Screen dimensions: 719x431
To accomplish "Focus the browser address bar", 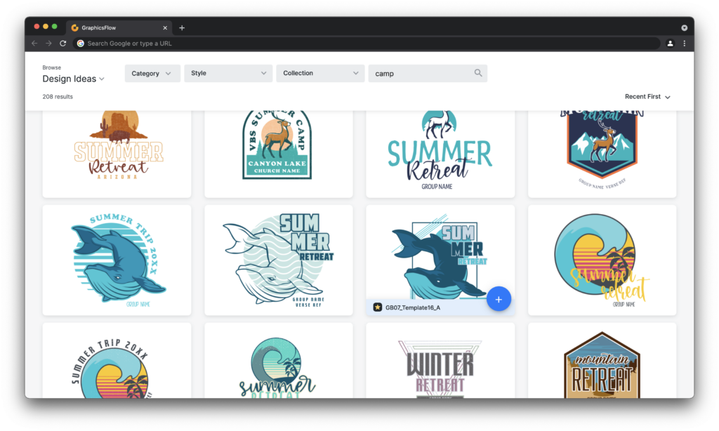I will click(366, 43).
